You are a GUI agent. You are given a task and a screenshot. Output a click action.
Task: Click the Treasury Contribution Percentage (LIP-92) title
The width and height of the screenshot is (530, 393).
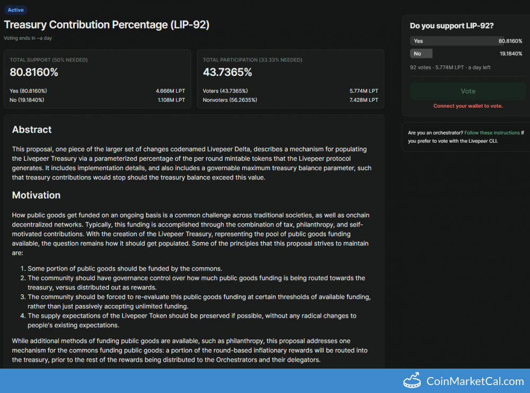[x=107, y=25]
